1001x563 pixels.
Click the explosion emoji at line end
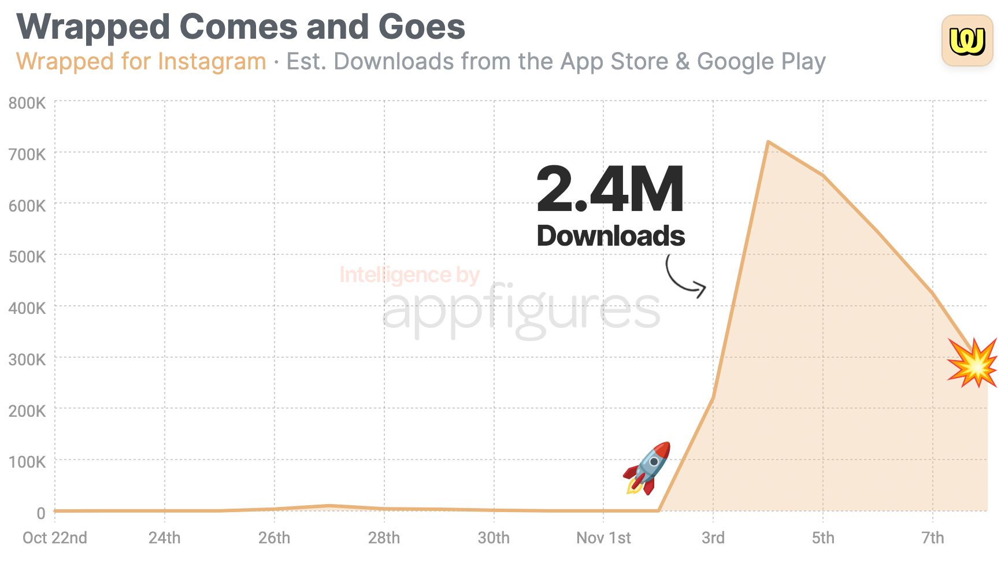click(973, 362)
